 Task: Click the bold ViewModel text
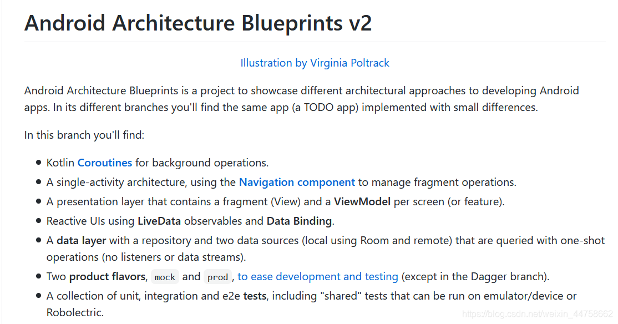tap(362, 202)
